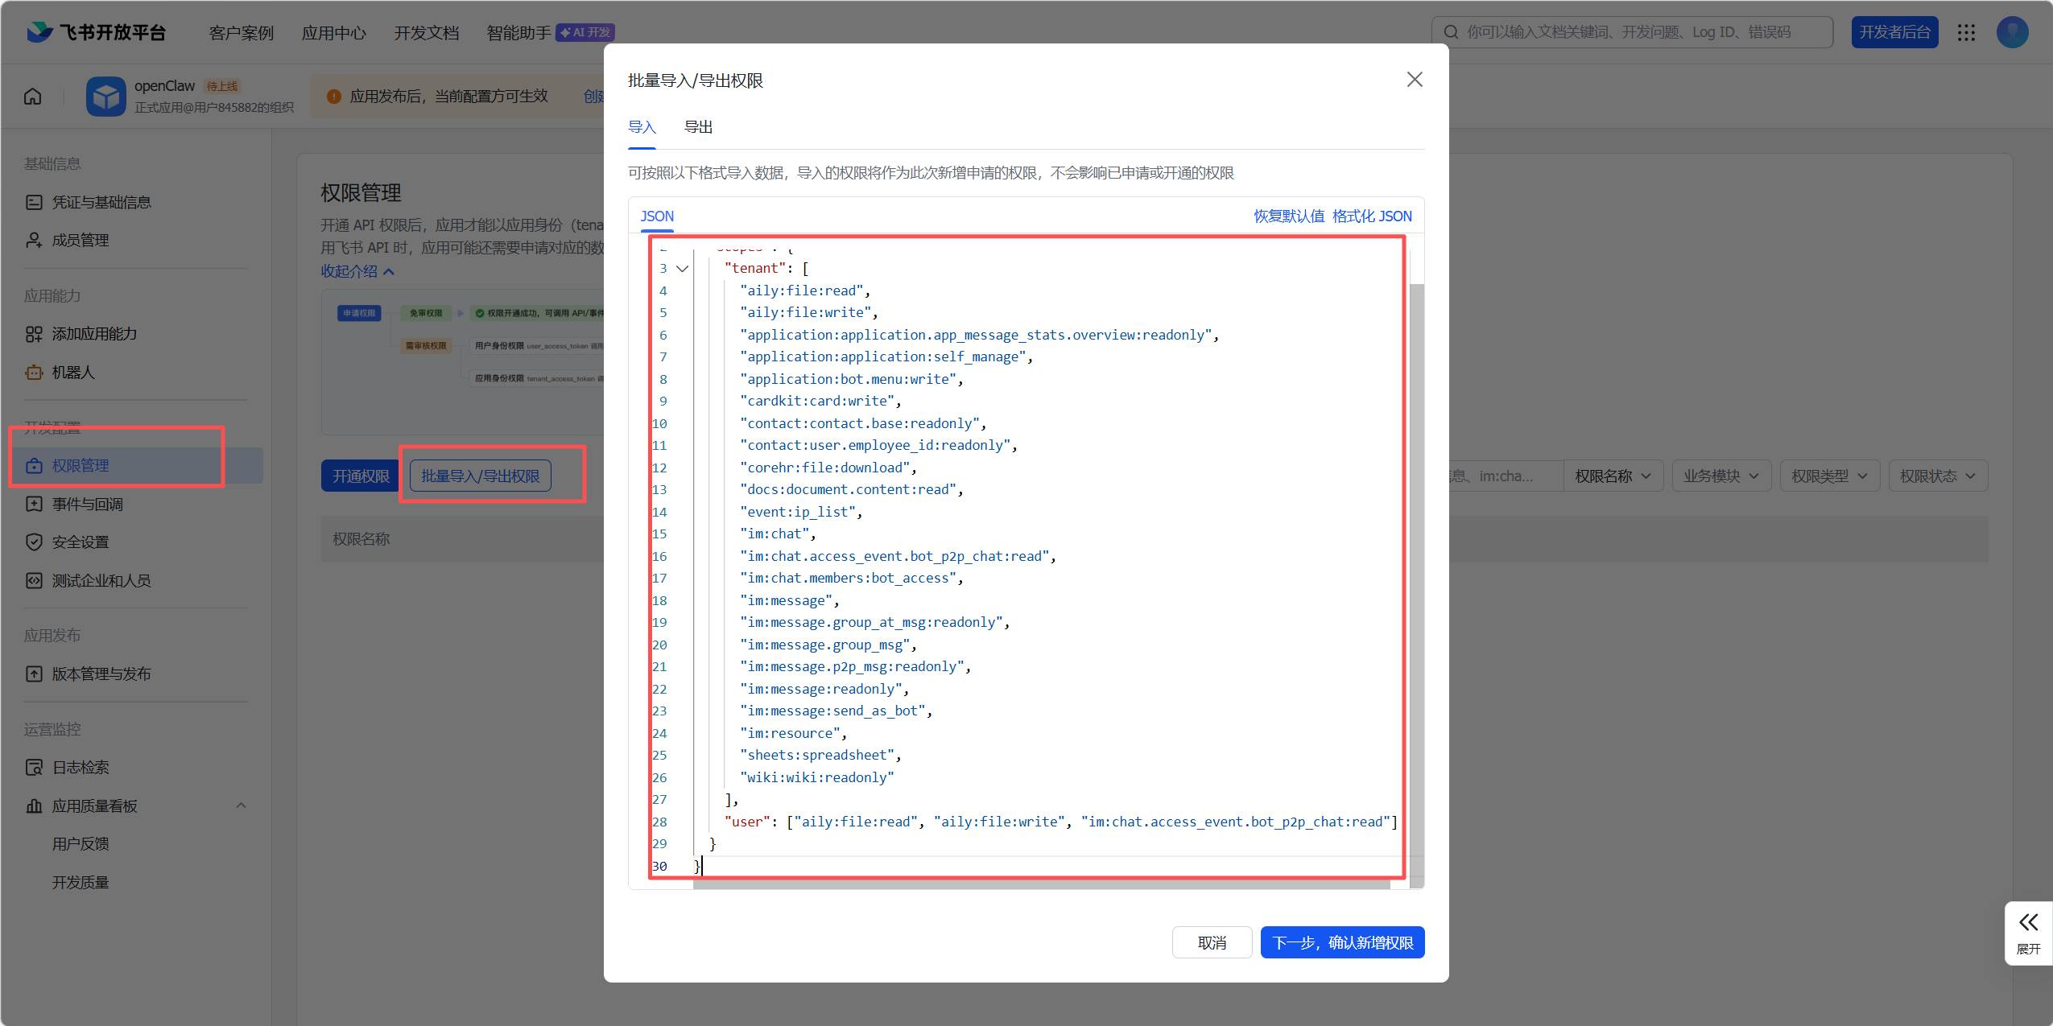The image size is (2053, 1026).
Task: Go to 添加应用能力 sidebar entry
Action: coord(94,334)
